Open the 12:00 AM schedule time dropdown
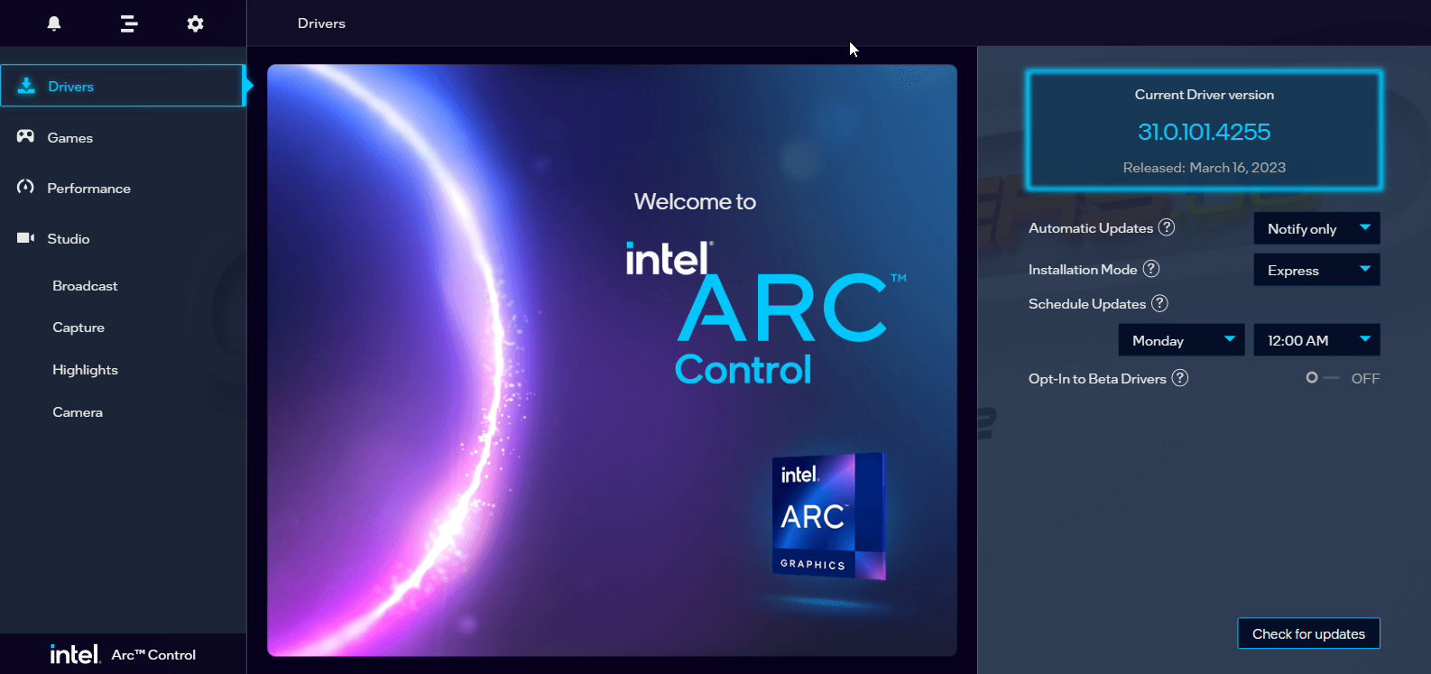Viewport: 1431px width, 674px height. pyautogui.click(x=1316, y=340)
